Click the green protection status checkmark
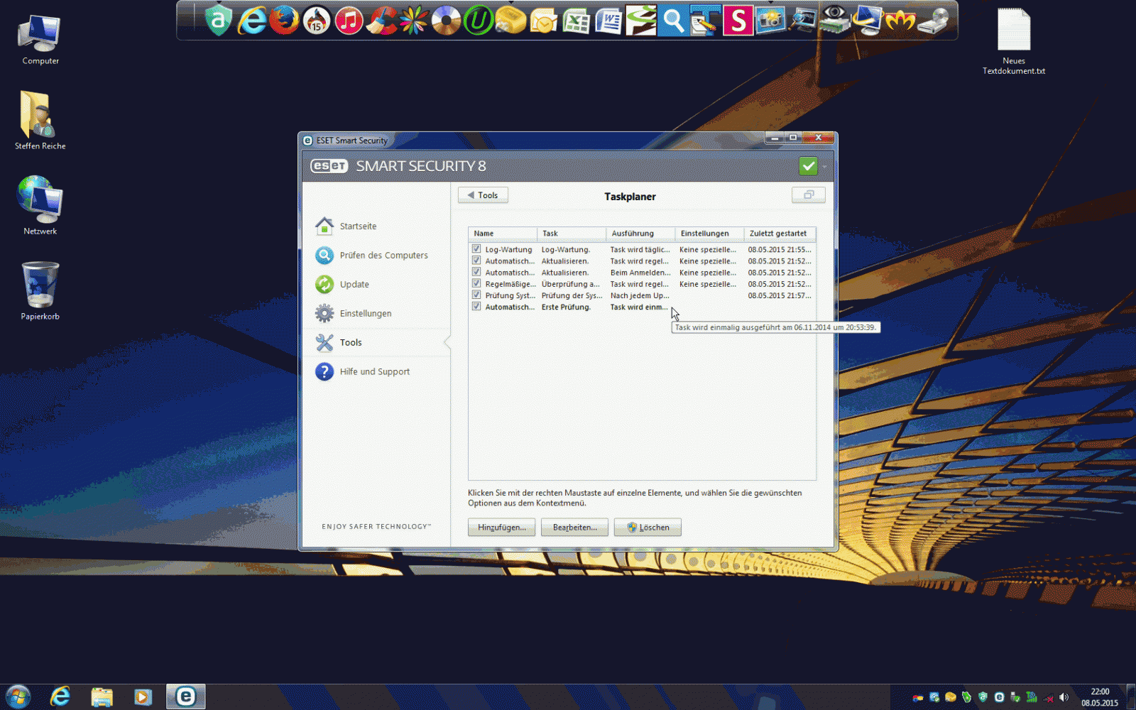Screen dimensions: 1136x710 click(808, 166)
